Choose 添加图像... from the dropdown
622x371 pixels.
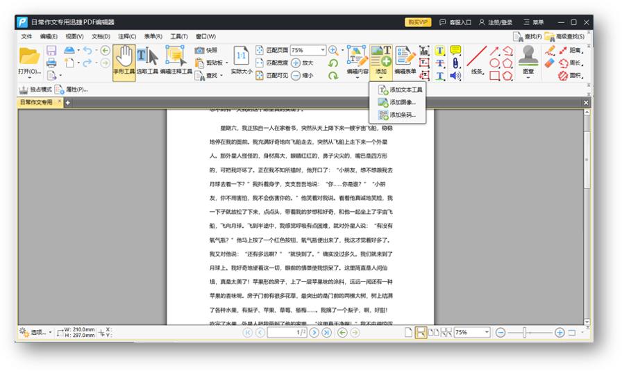[x=398, y=102]
